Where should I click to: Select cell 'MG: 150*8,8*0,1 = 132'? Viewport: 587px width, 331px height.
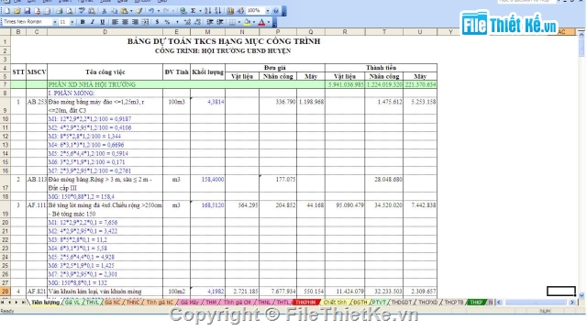click(105, 282)
